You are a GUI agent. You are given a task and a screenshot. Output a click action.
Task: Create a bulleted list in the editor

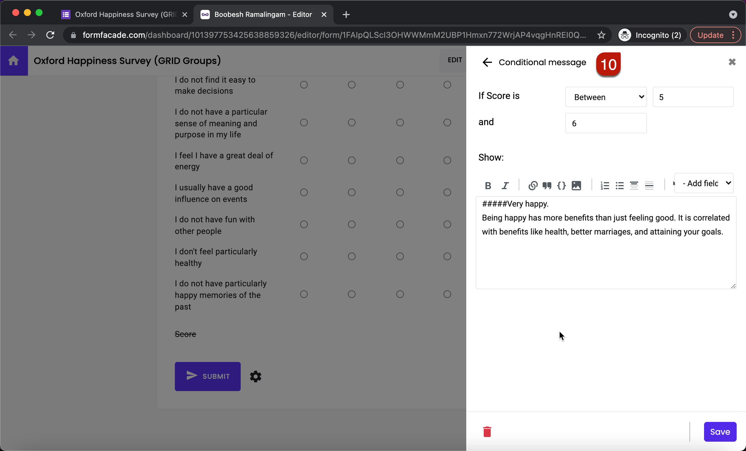pyautogui.click(x=620, y=185)
